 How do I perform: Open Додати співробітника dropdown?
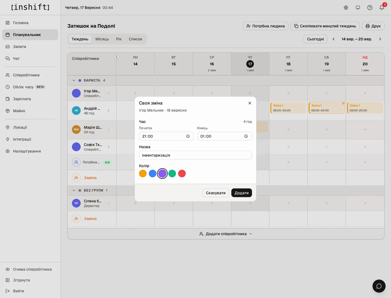click(x=226, y=234)
